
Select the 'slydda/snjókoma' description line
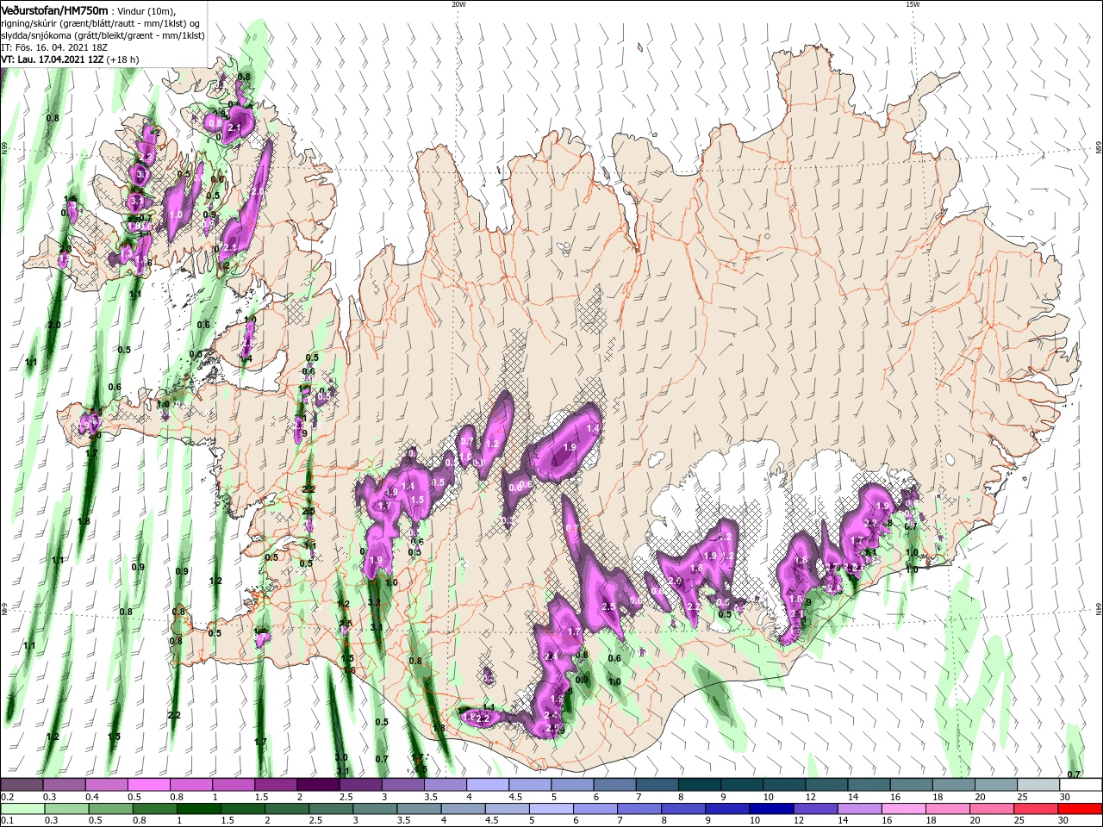pos(102,34)
